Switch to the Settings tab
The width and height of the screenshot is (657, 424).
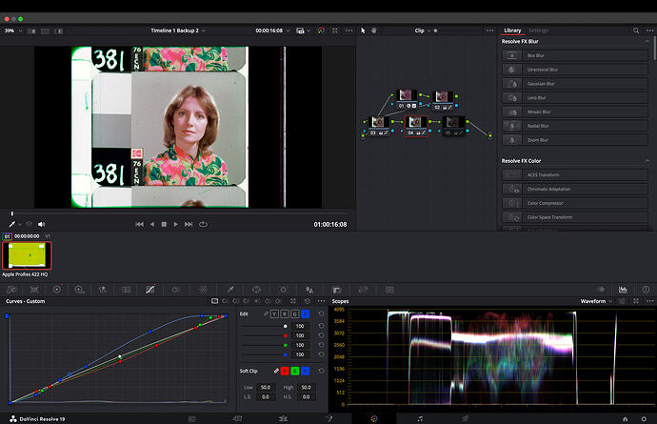point(538,30)
